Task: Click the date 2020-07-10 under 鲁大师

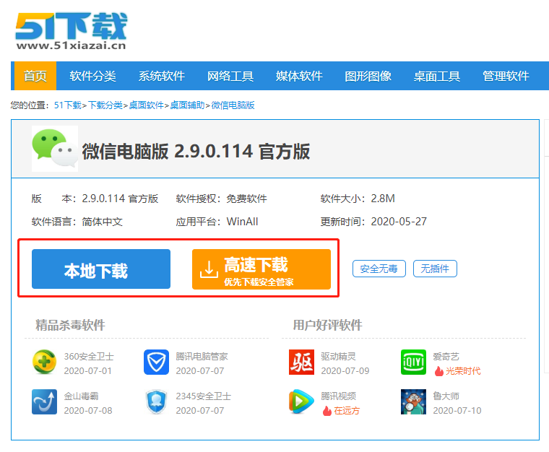Action: (457, 411)
